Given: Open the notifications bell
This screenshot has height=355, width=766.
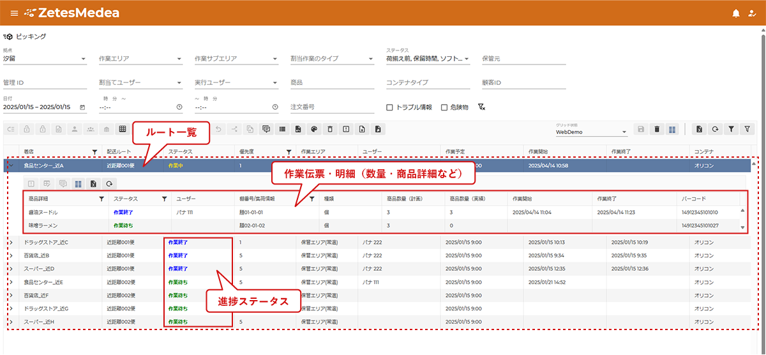Looking at the screenshot, I should [736, 13].
